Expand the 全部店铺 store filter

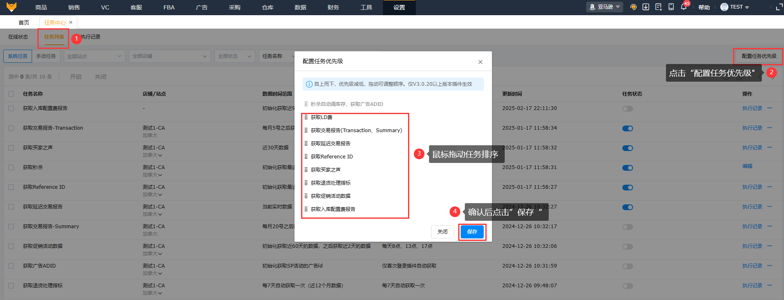pos(170,56)
